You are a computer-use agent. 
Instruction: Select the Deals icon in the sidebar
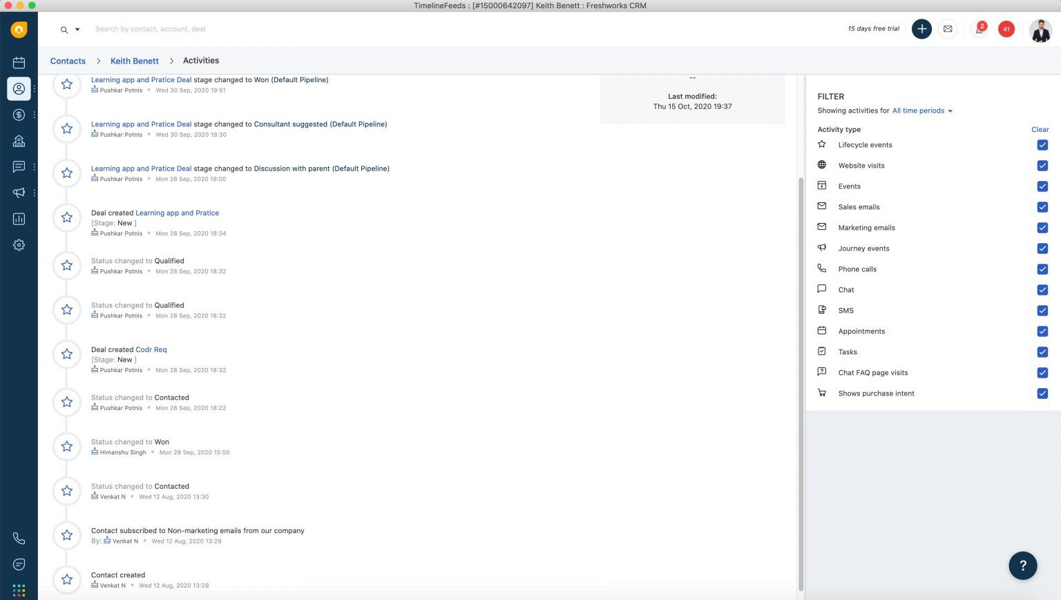click(19, 115)
